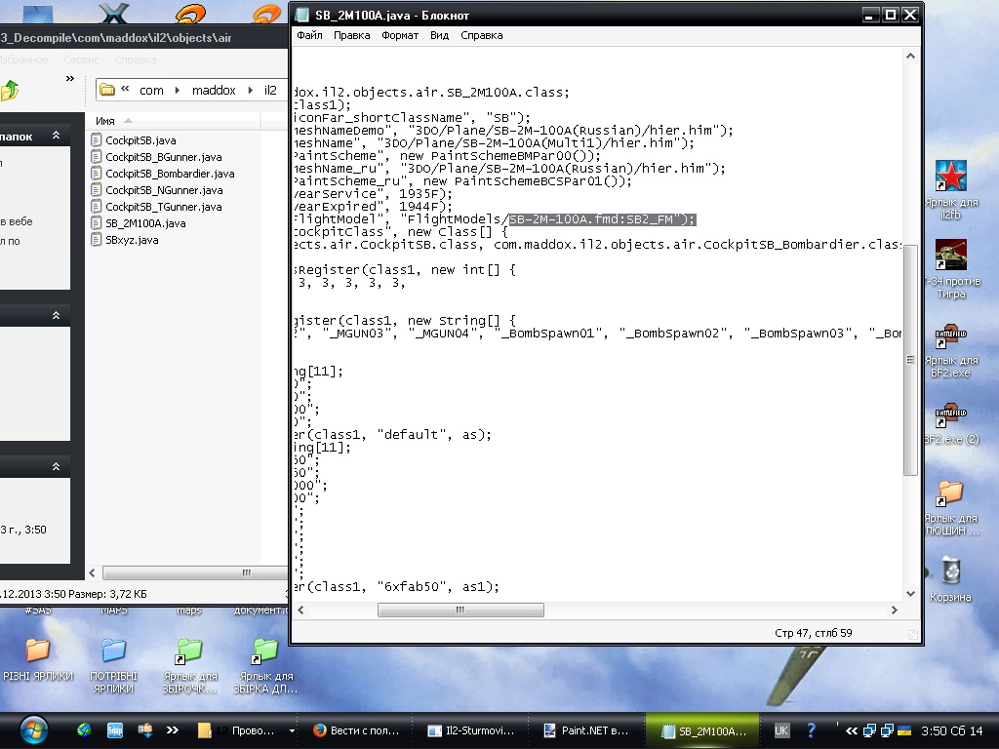
Task: Switch to Вести с пол... Firefox taskbar button
Action: click(357, 730)
